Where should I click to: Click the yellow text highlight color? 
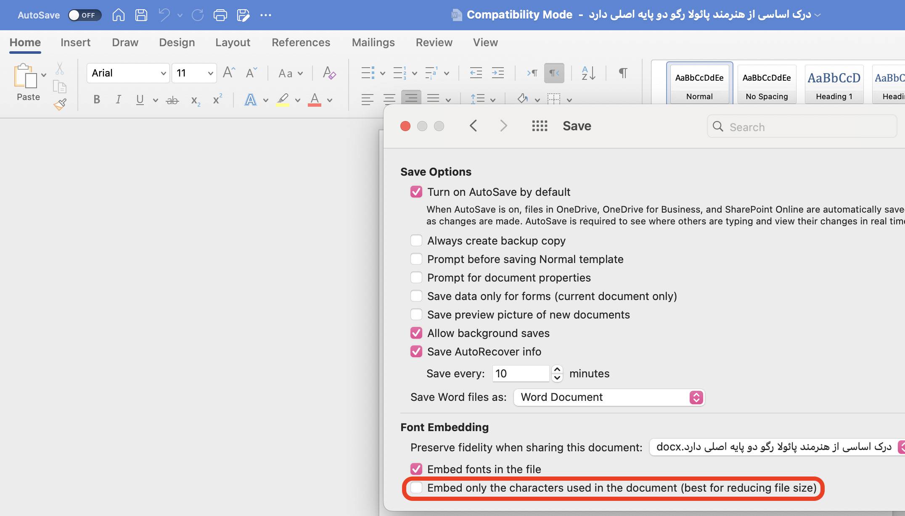tap(283, 100)
